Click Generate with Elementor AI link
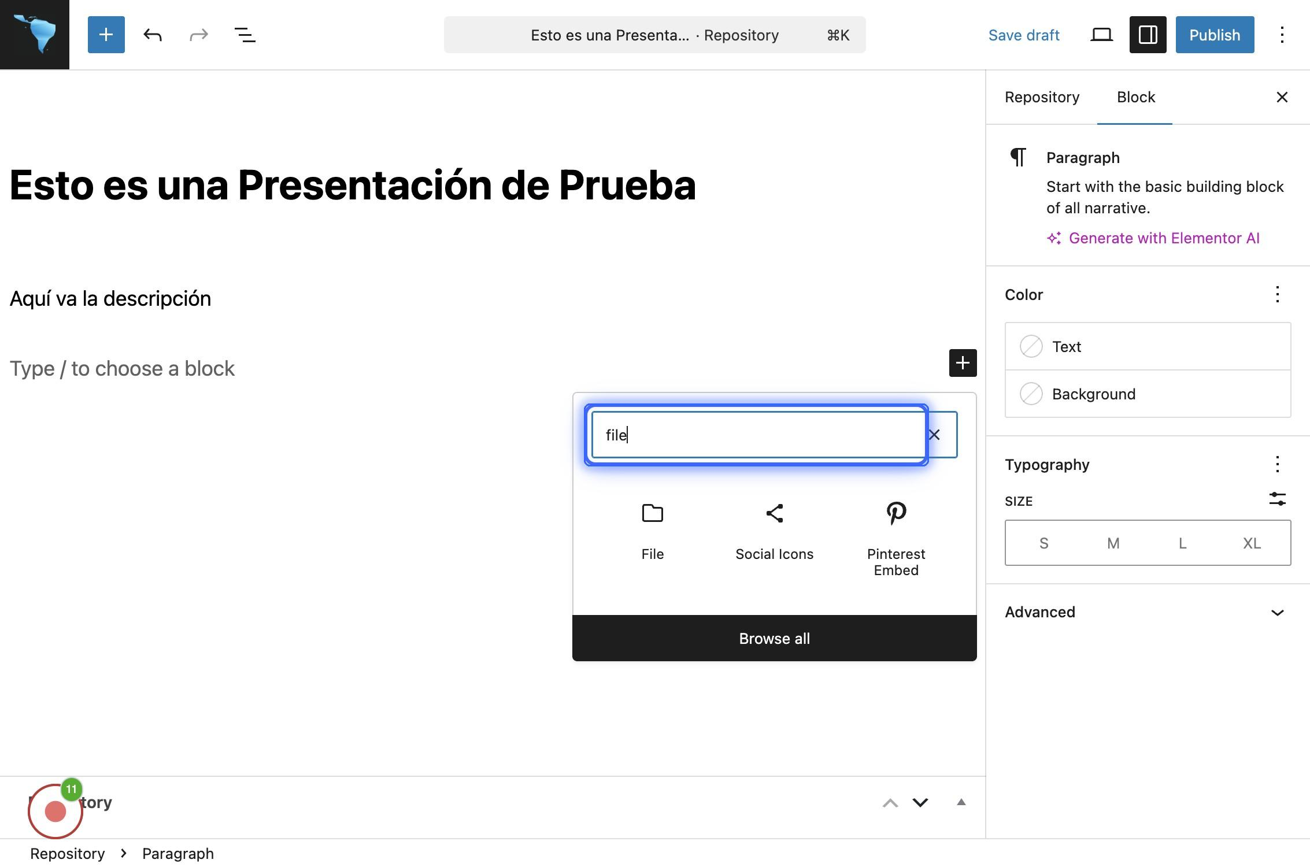 [1163, 238]
